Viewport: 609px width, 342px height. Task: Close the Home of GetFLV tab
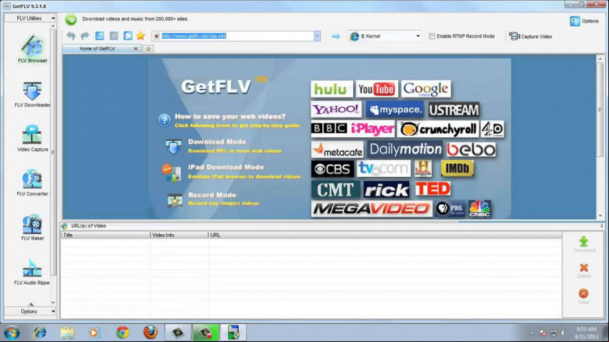(135, 48)
